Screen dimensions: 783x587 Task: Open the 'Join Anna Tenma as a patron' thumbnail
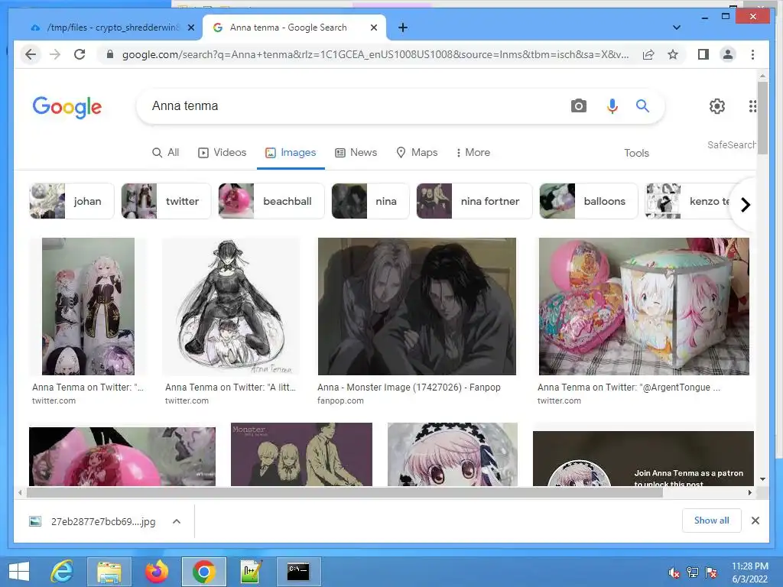pos(643,459)
